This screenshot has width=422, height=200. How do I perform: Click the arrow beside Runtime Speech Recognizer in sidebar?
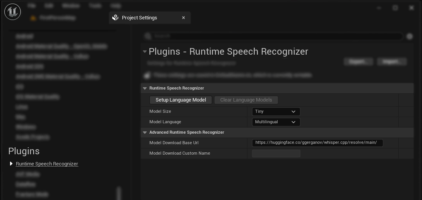[x=11, y=164]
